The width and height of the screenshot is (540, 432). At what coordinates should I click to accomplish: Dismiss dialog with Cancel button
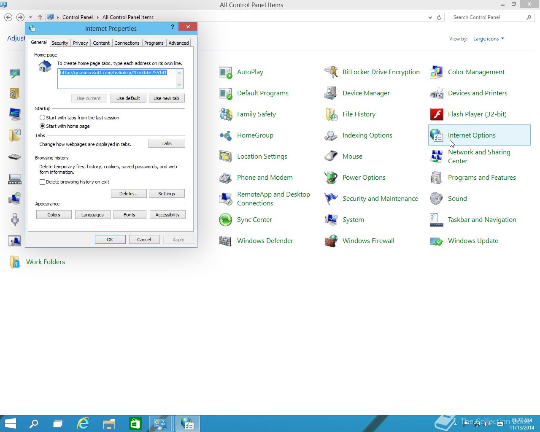(x=144, y=240)
